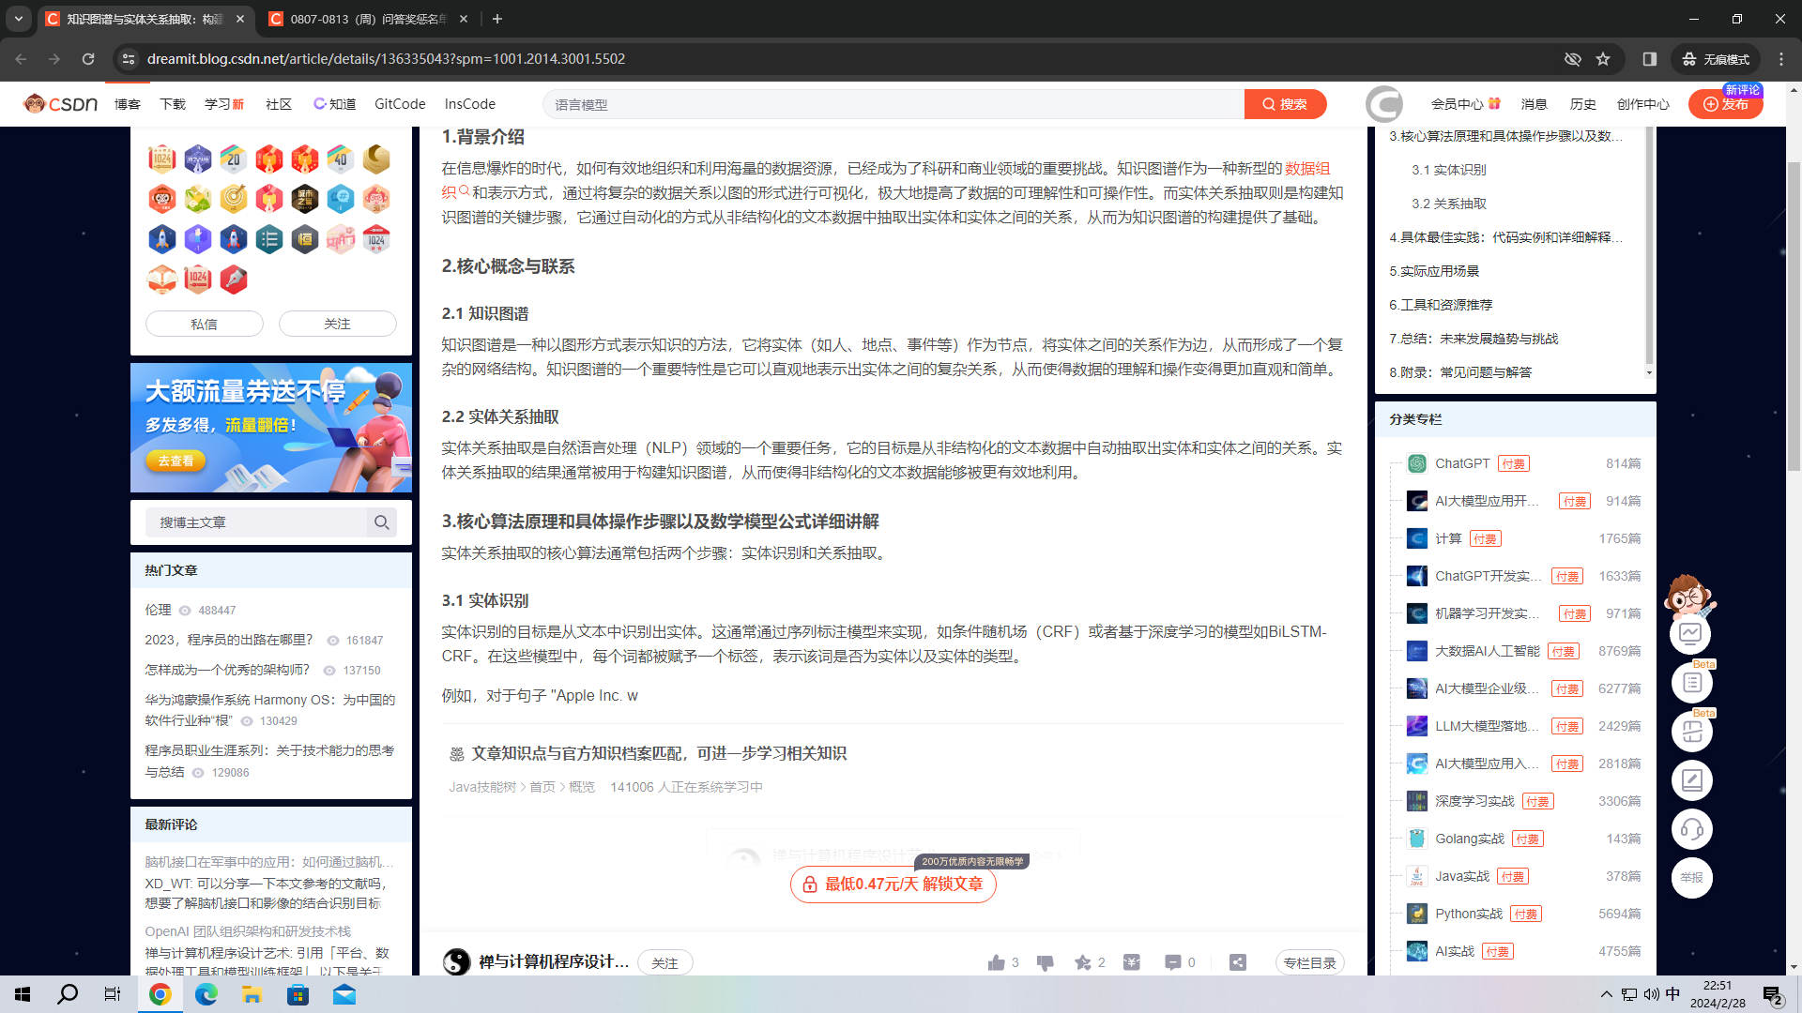Click the 关注 follow button

337,323
